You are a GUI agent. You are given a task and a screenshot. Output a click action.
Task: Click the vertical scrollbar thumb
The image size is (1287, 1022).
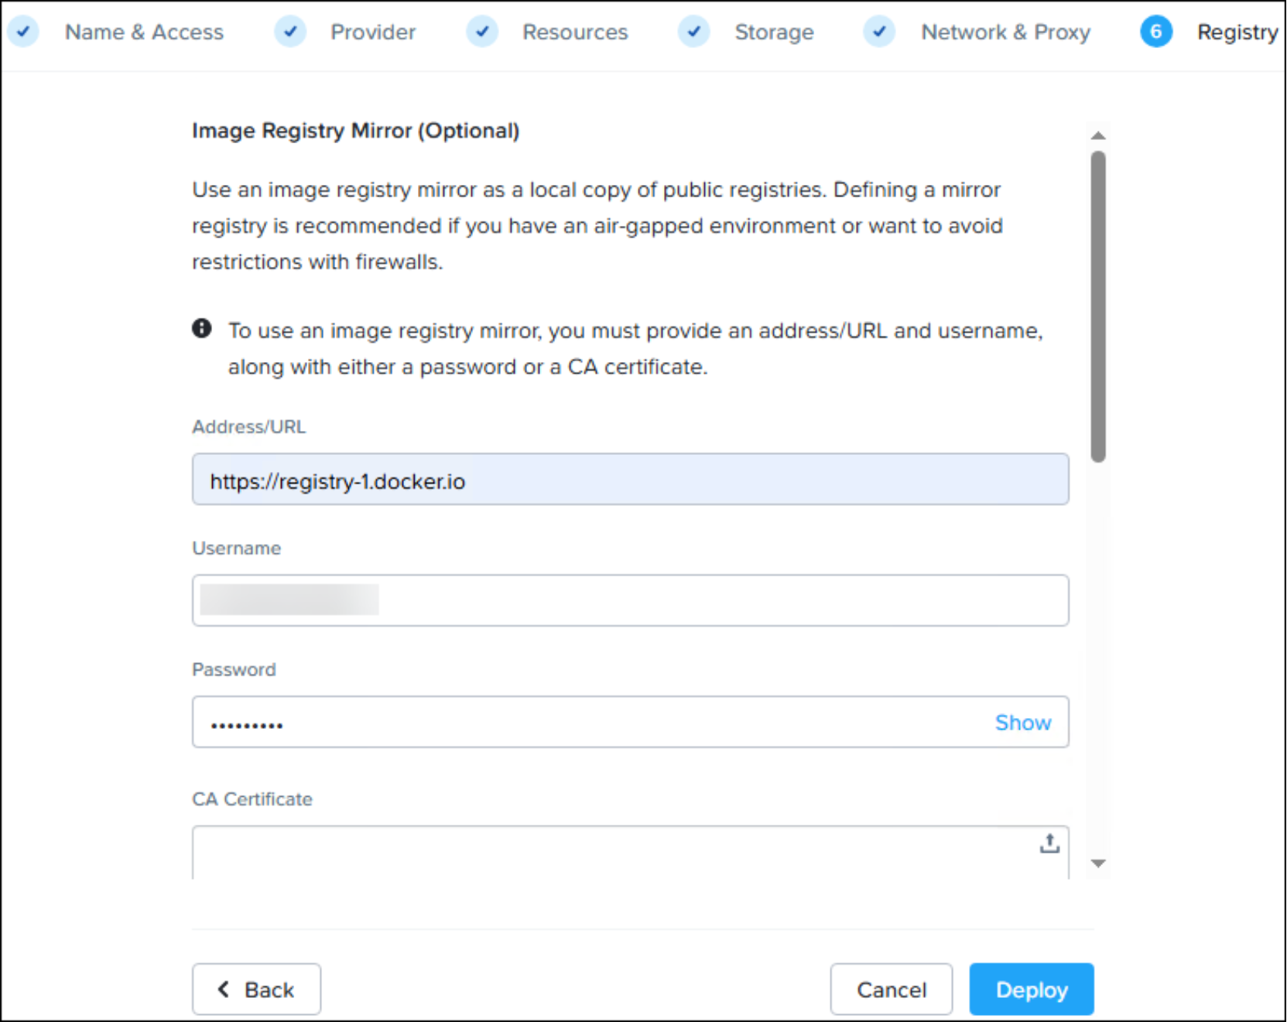point(1097,306)
